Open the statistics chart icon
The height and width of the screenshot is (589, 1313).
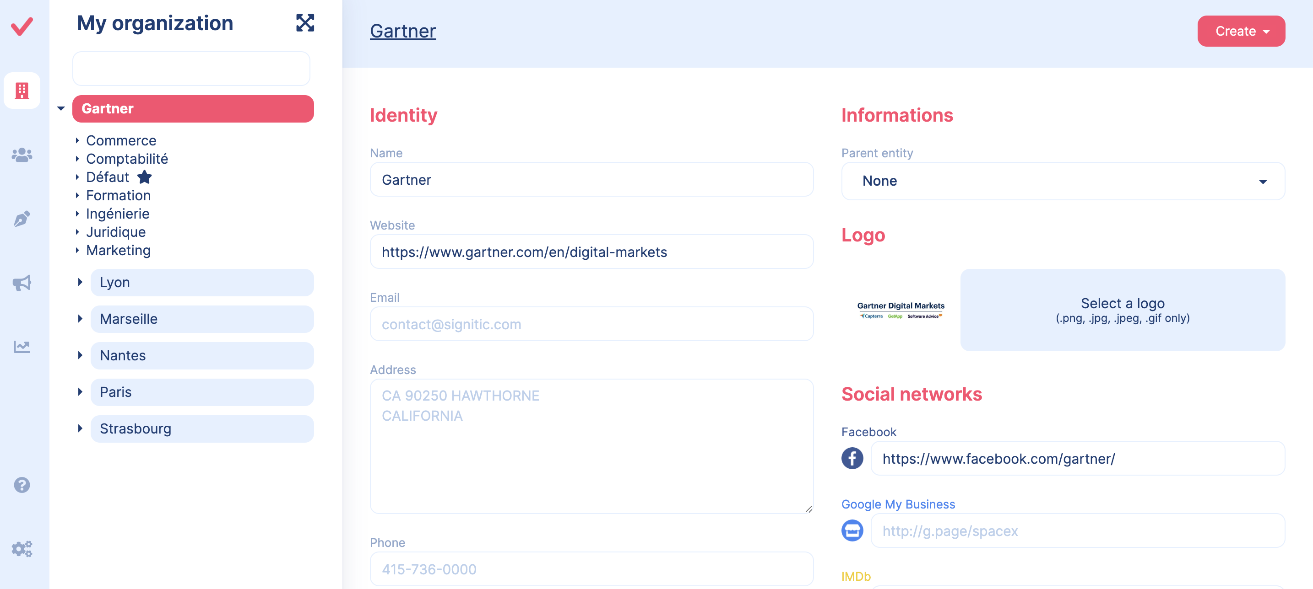click(22, 347)
